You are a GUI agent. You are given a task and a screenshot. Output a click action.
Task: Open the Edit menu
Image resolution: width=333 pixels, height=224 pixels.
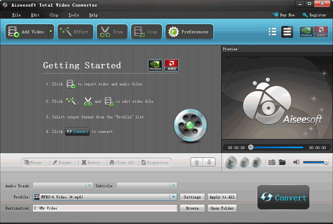(x=35, y=15)
